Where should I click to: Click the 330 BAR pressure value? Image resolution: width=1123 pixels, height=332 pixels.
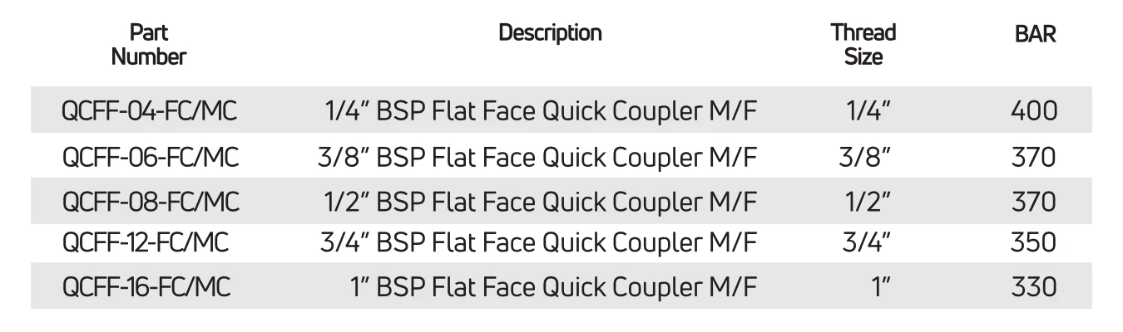pos(1034,287)
